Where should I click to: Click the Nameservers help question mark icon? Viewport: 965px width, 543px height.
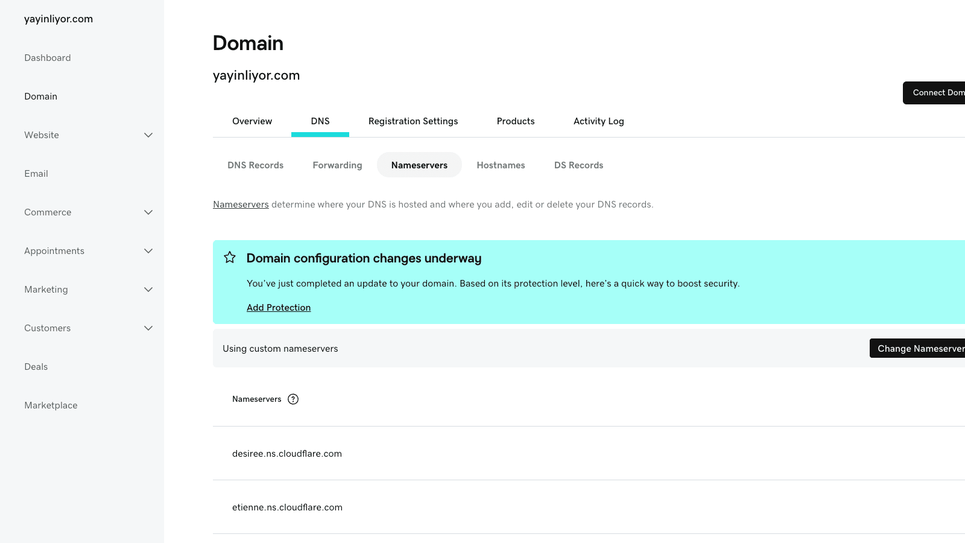tap(293, 399)
